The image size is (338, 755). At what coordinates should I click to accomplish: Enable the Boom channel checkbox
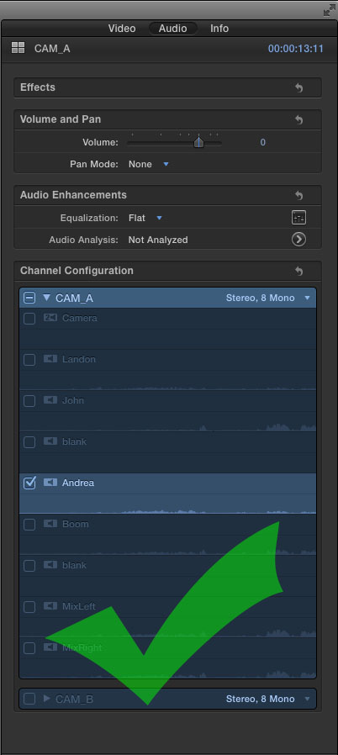(29, 525)
